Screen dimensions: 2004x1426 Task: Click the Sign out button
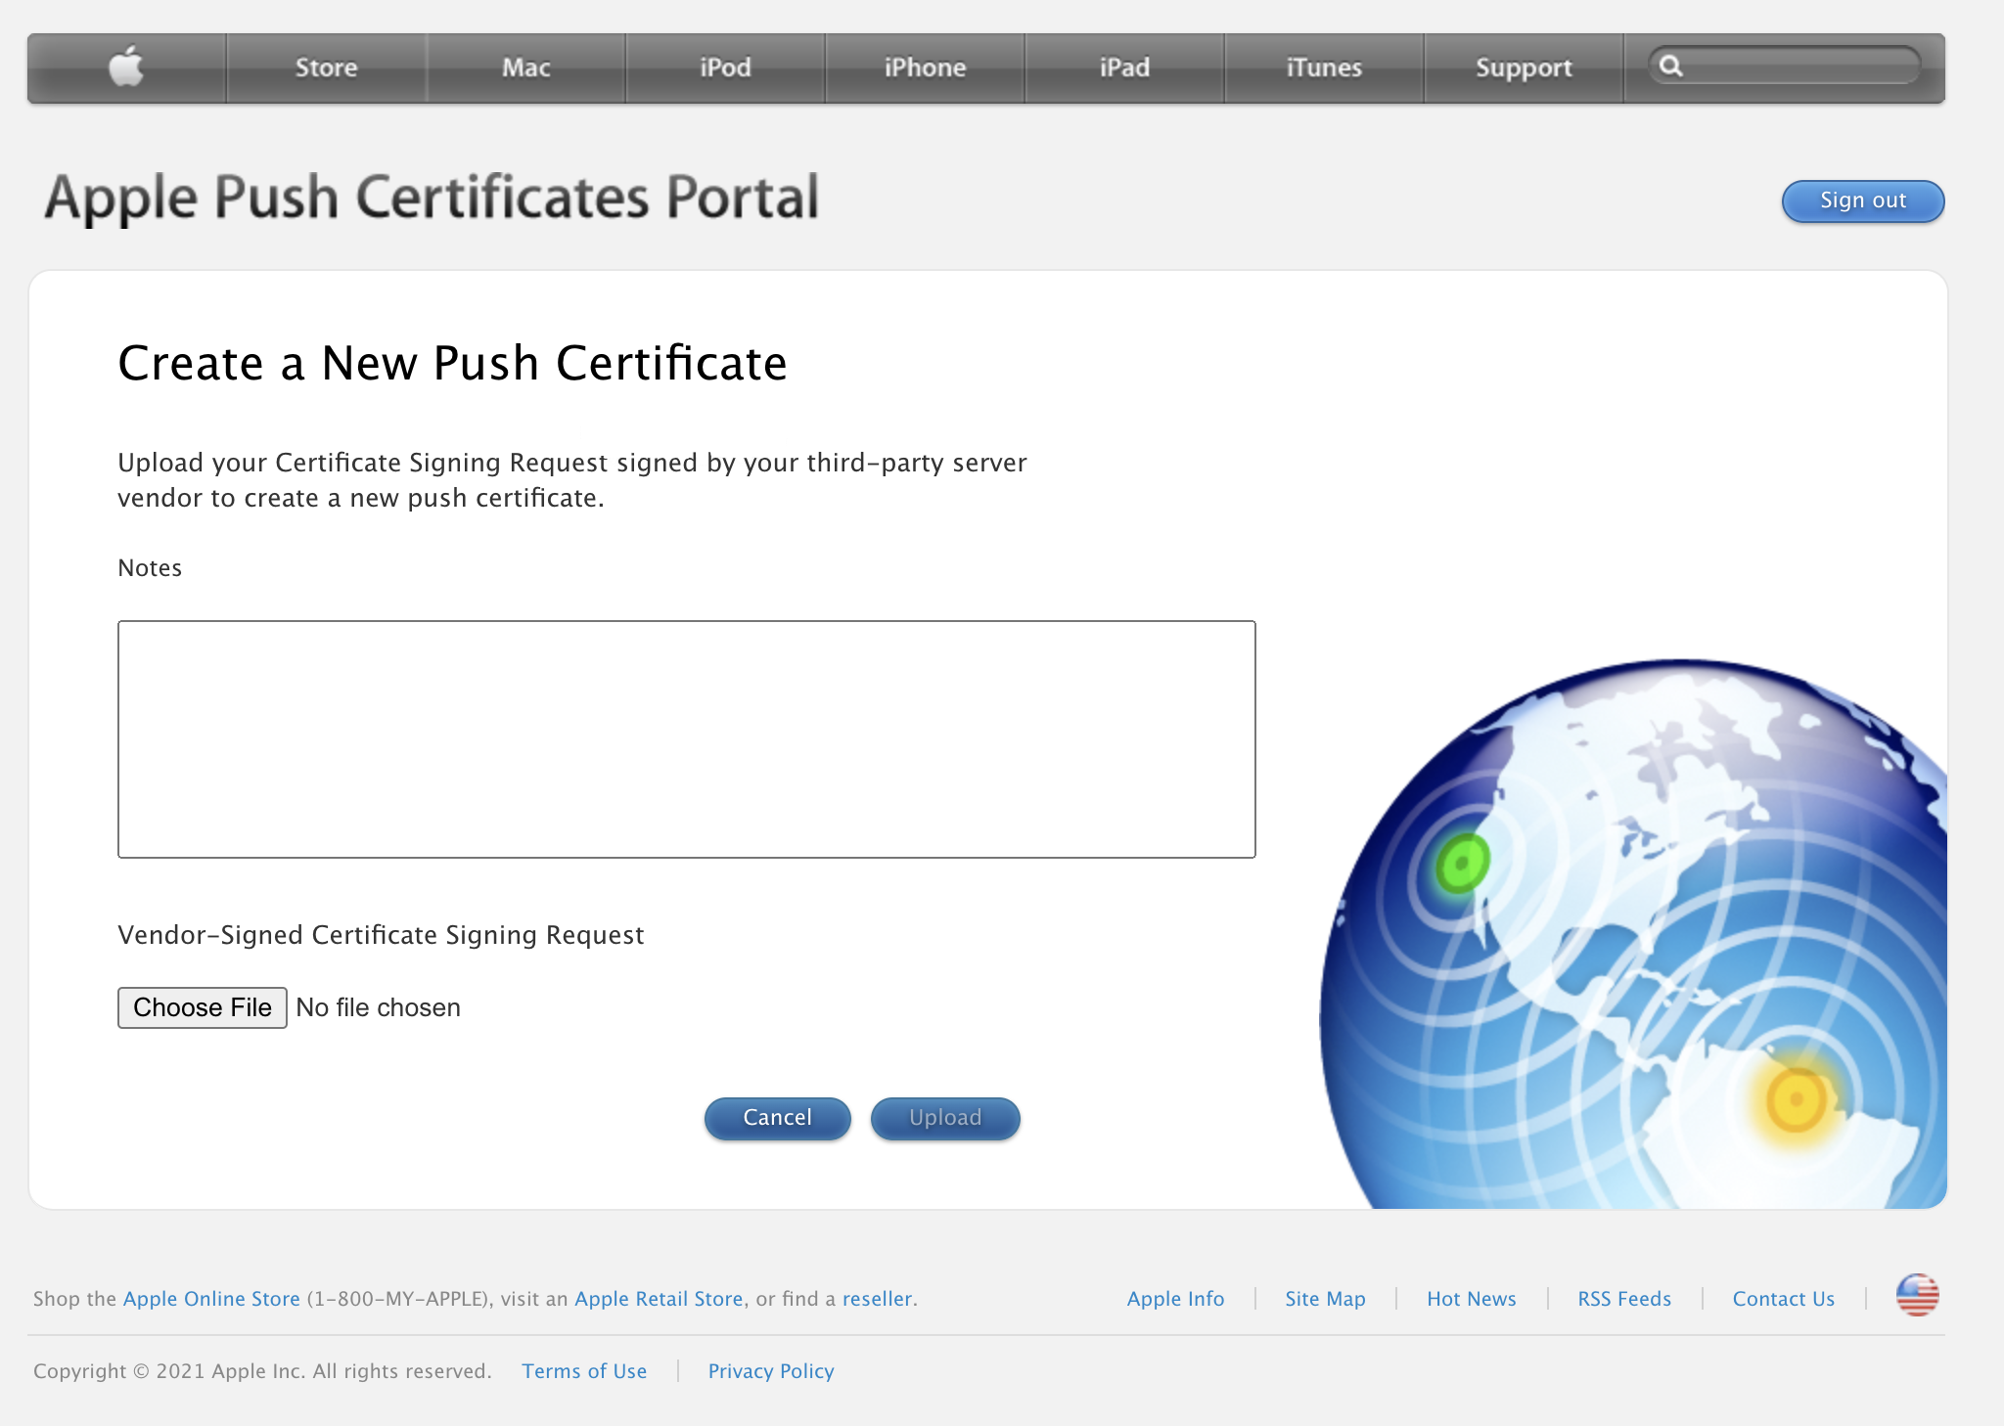pyautogui.click(x=1862, y=201)
